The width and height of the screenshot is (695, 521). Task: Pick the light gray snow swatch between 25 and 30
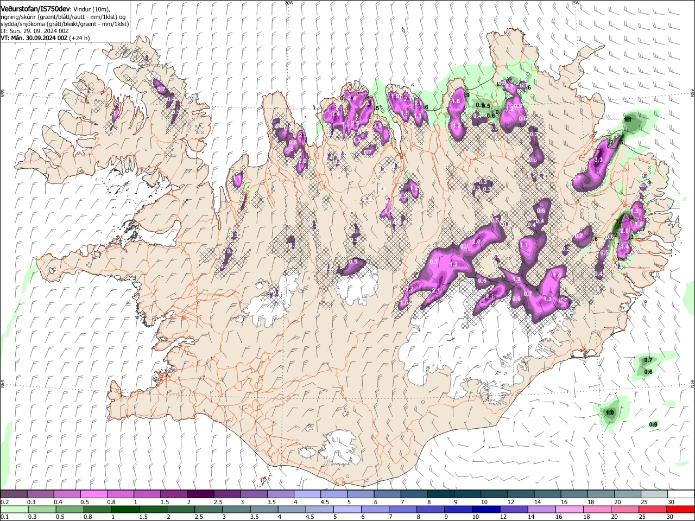[x=654, y=494]
